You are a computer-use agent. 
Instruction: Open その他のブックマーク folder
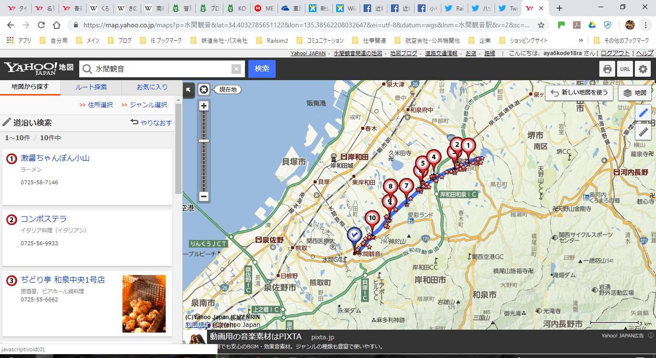[621, 41]
